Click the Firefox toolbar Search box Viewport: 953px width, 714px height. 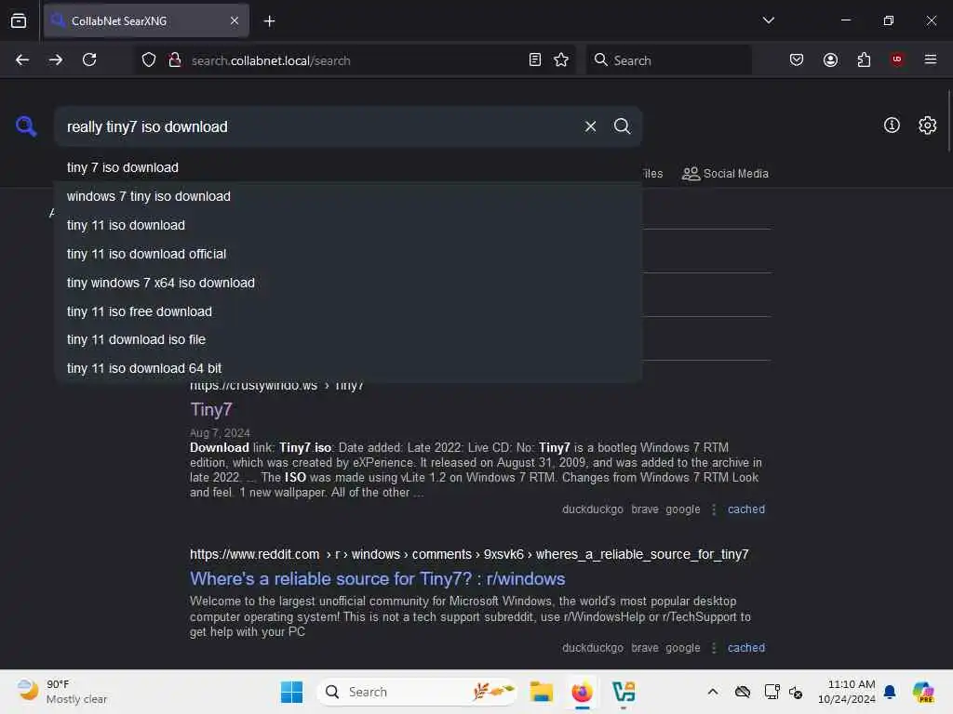(x=668, y=60)
